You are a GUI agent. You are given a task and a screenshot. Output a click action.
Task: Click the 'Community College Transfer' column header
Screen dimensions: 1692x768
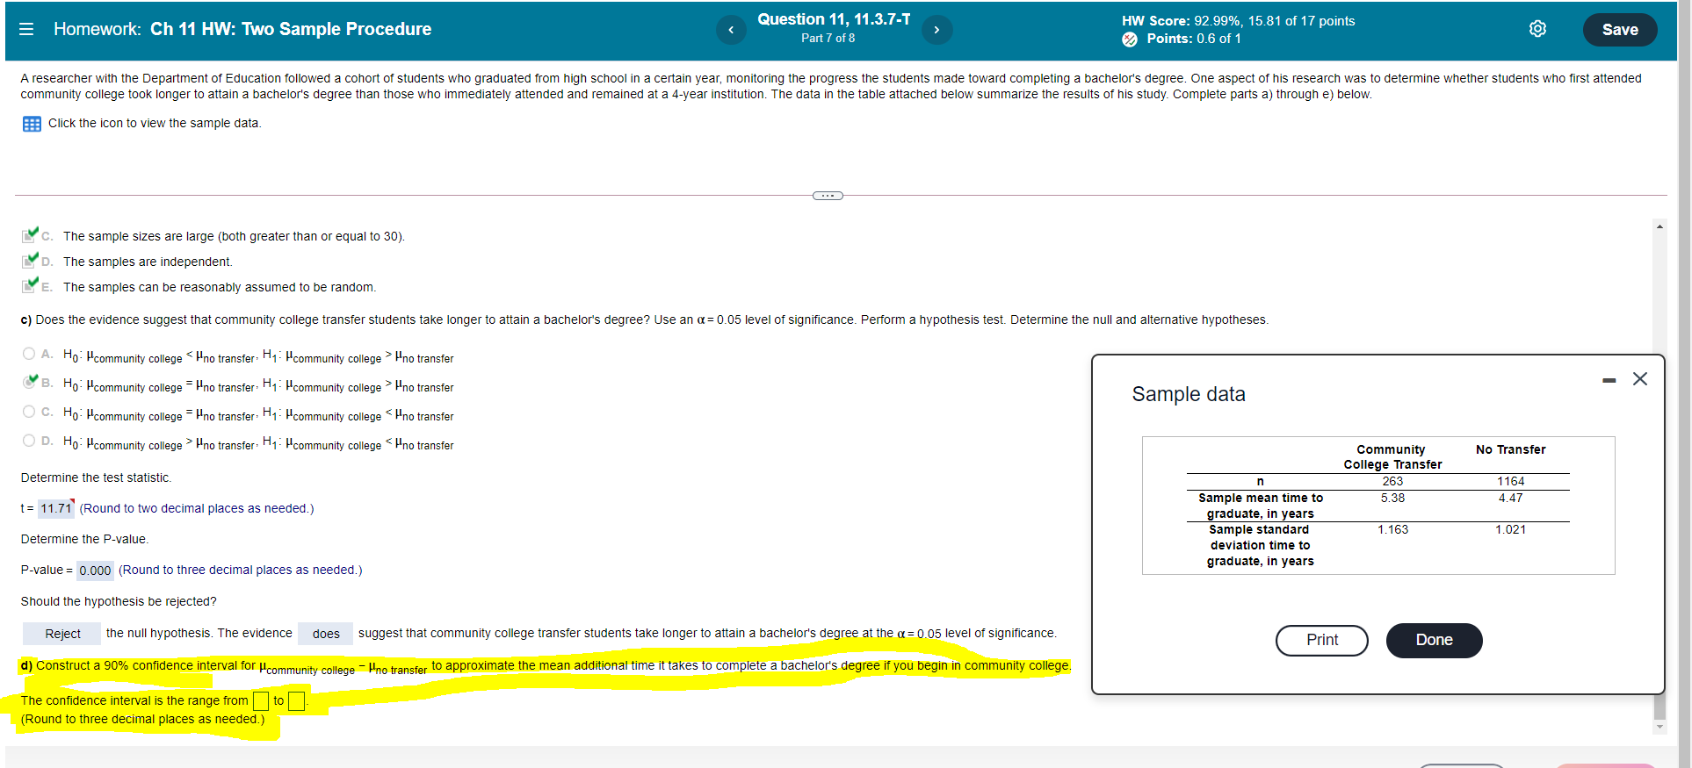(x=1392, y=456)
